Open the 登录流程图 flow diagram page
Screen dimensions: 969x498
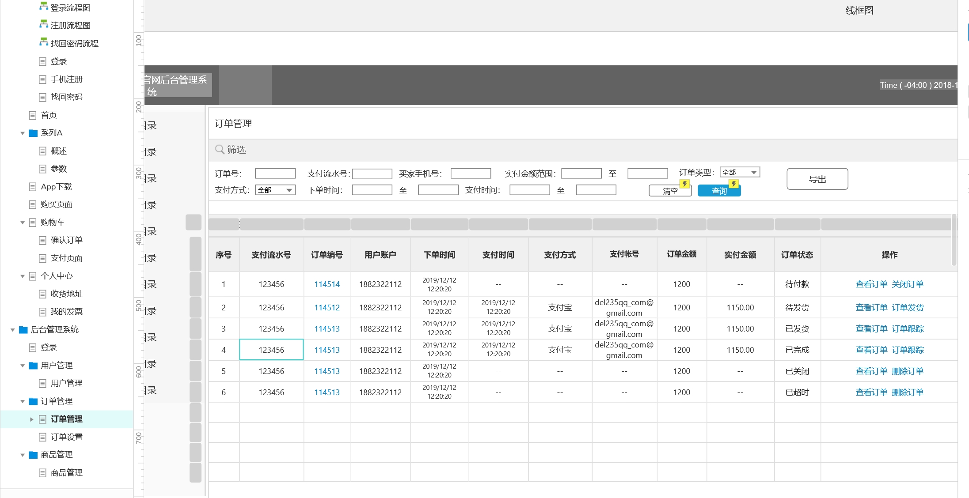70,8
